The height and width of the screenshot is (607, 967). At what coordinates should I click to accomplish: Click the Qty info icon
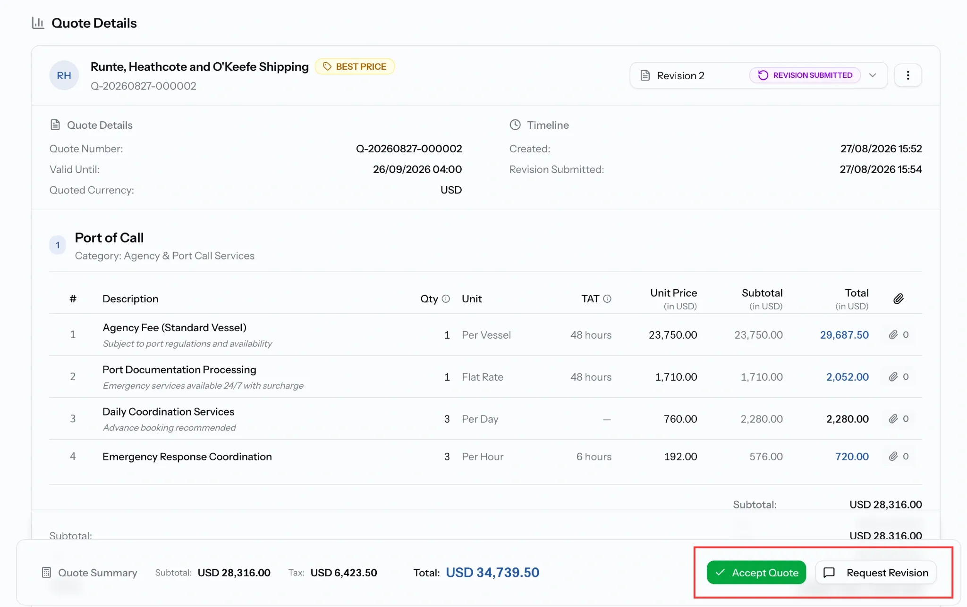[446, 299]
